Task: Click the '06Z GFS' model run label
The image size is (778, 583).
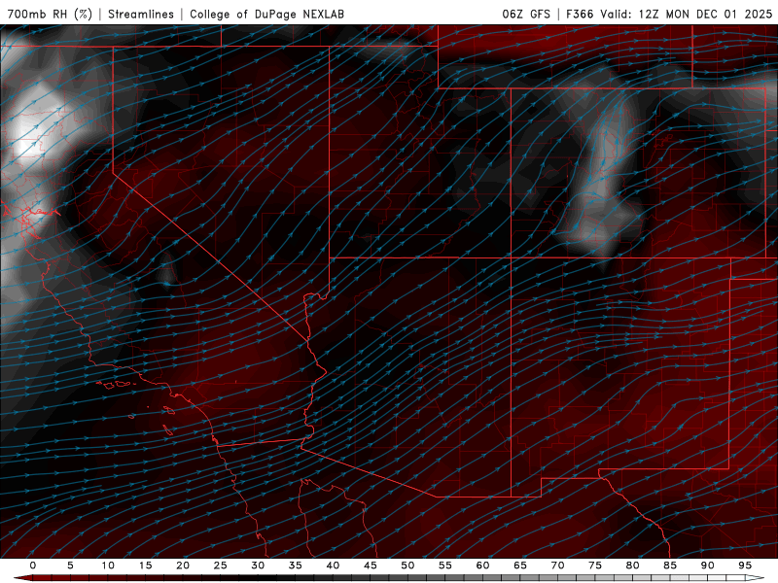Action: coord(526,14)
